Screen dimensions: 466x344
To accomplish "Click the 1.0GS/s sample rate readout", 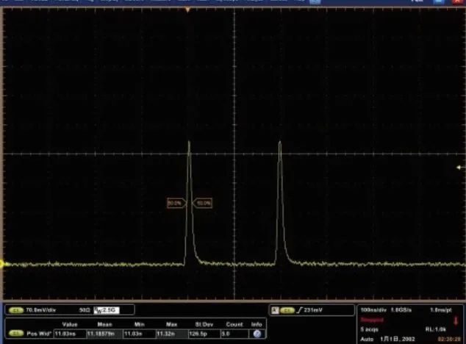I will [x=401, y=309].
